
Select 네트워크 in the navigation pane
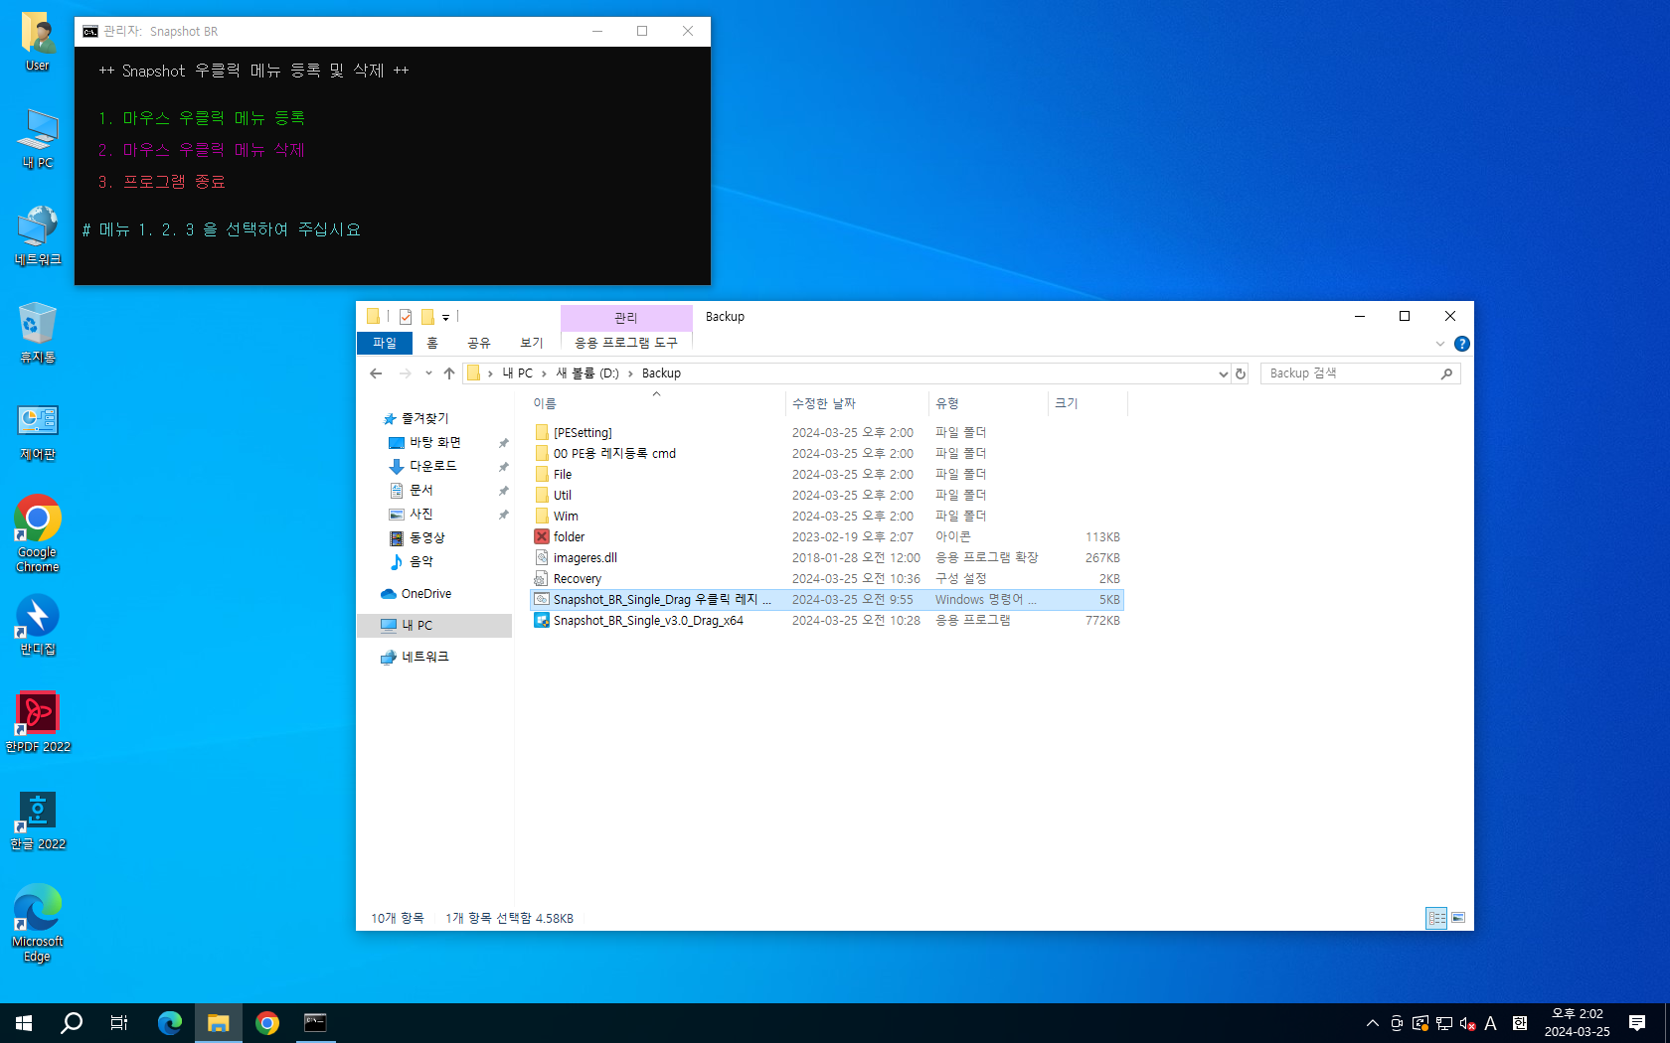click(424, 657)
